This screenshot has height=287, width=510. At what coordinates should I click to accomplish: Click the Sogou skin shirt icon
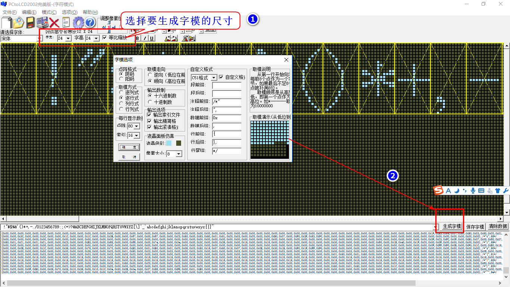tap(498, 191)
